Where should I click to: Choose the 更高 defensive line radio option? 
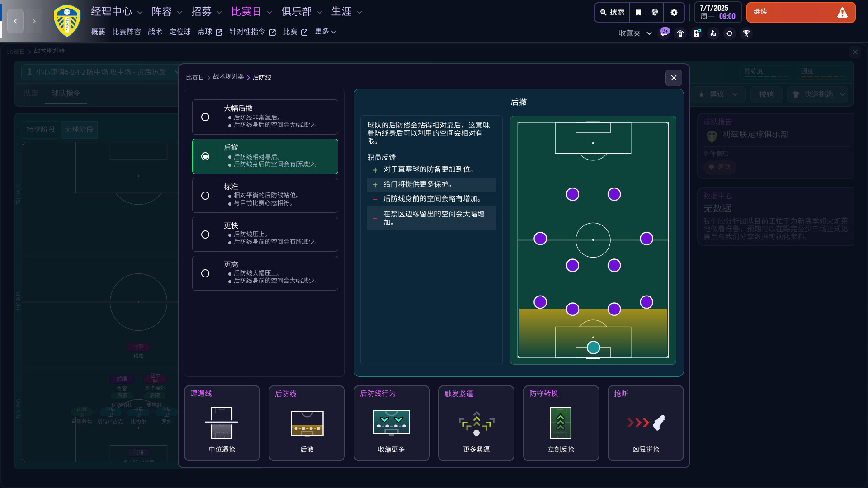pos(205,273)
